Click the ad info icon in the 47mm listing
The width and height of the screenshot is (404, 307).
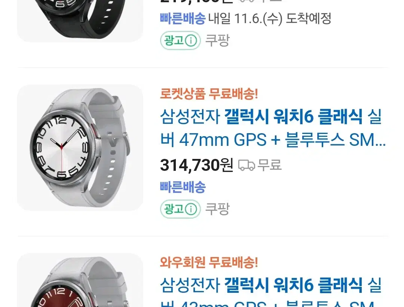191,209
